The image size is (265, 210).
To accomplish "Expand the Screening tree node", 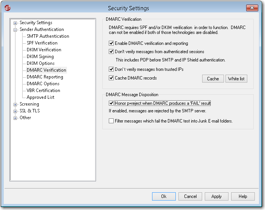I will coord(15,104).
